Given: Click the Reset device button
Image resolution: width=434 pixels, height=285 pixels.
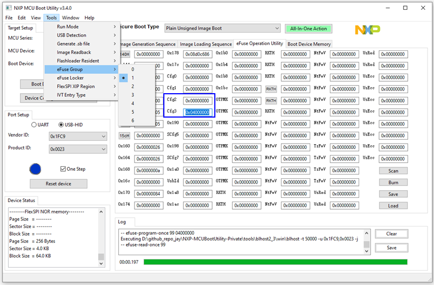Looking at the screenshot, I should point(59,184).
